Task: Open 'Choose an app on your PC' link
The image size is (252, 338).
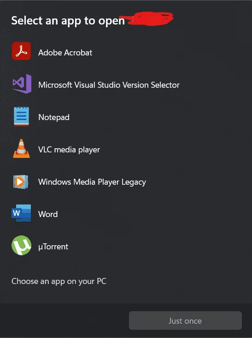Action: [x=59, y=281]
